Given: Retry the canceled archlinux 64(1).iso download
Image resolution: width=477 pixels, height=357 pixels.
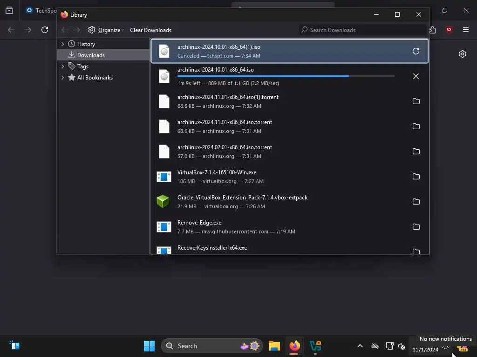Looking at the screenshot, I should (x=416, y=51).
